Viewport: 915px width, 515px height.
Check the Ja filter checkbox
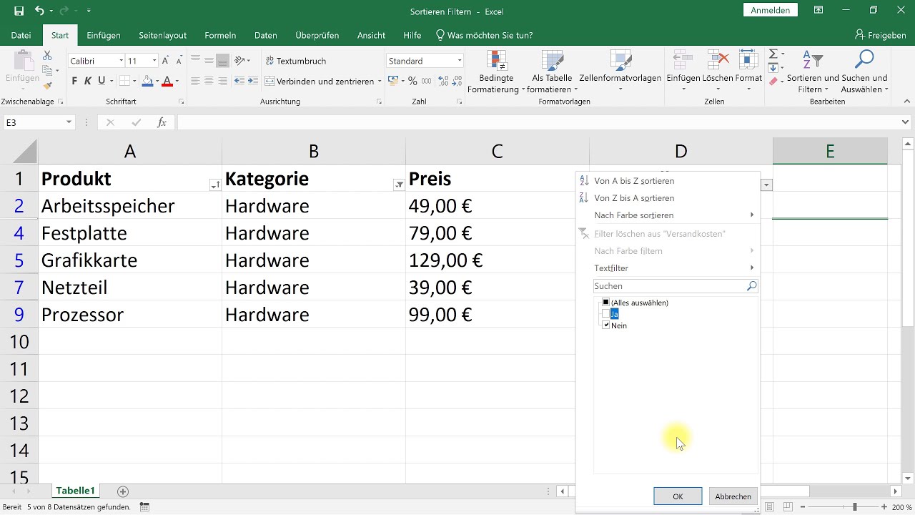coord(606,314)
